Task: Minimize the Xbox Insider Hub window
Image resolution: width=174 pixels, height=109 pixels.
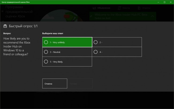Action: click(158, 2)
